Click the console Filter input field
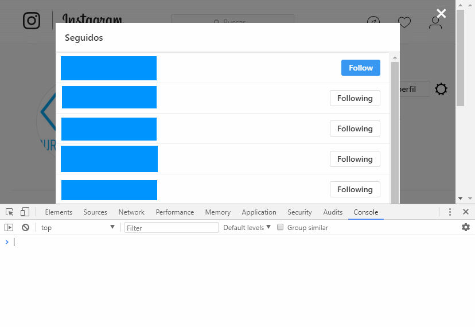This screenshot has height=327, width=475. [x=171, y=228]
